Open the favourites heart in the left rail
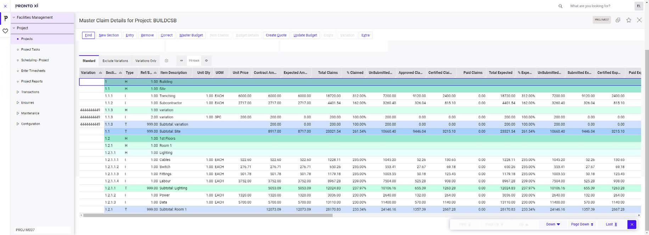This screenshot has width=649, height=235. (5, 31)
